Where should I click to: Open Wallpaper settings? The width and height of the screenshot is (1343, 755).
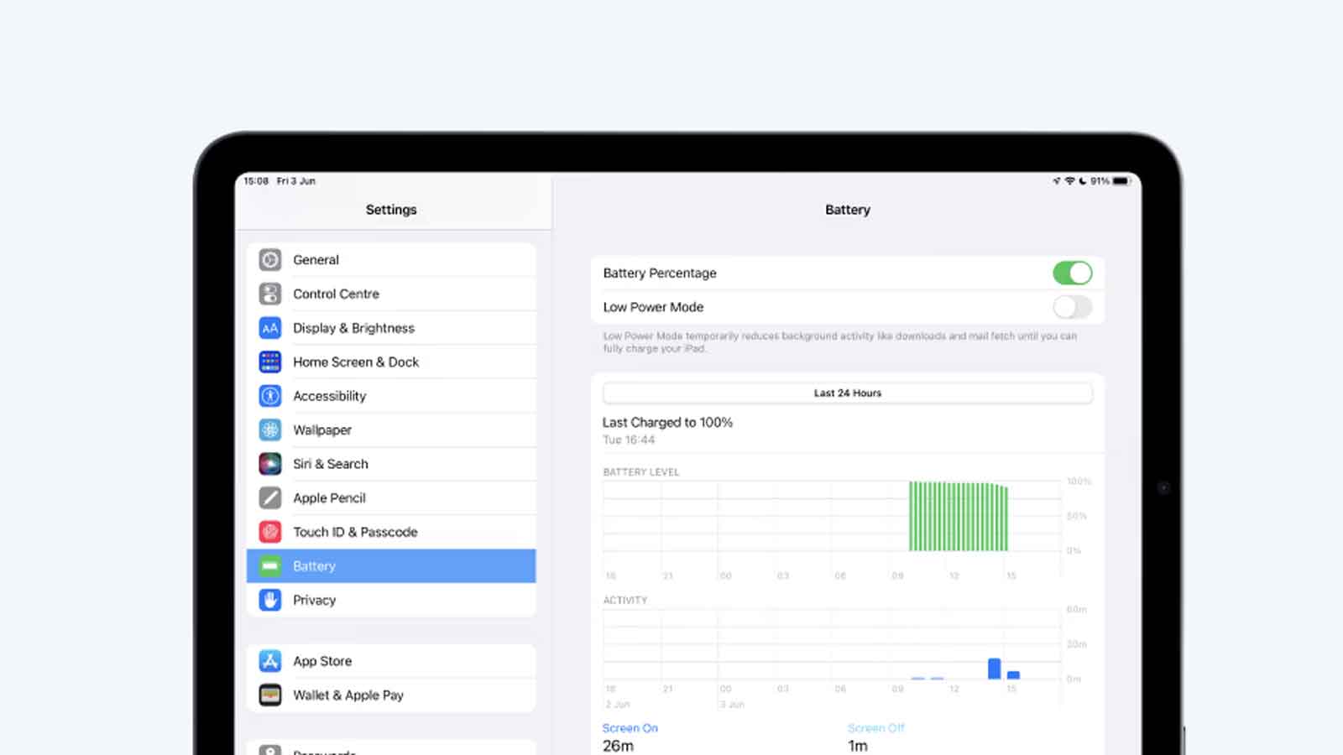click(x=391, y=430)
